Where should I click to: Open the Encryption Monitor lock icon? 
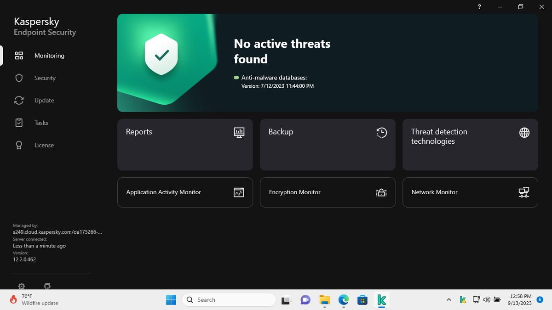click(x=381, y=192)
